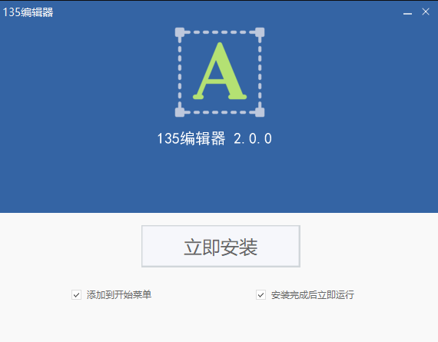Click the logo frame's upper-left square handle
Viewport: 438px width, 342px height.
(180, 32)
